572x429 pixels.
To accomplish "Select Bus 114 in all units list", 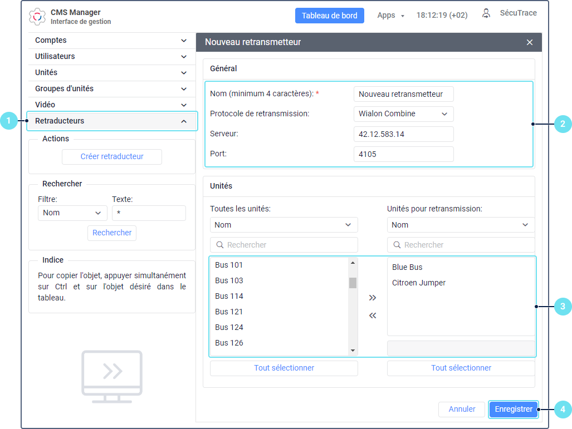I will point(229,297).
